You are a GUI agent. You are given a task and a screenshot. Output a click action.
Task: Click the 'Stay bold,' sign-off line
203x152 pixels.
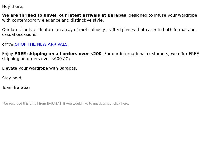(x=12, y=78)
